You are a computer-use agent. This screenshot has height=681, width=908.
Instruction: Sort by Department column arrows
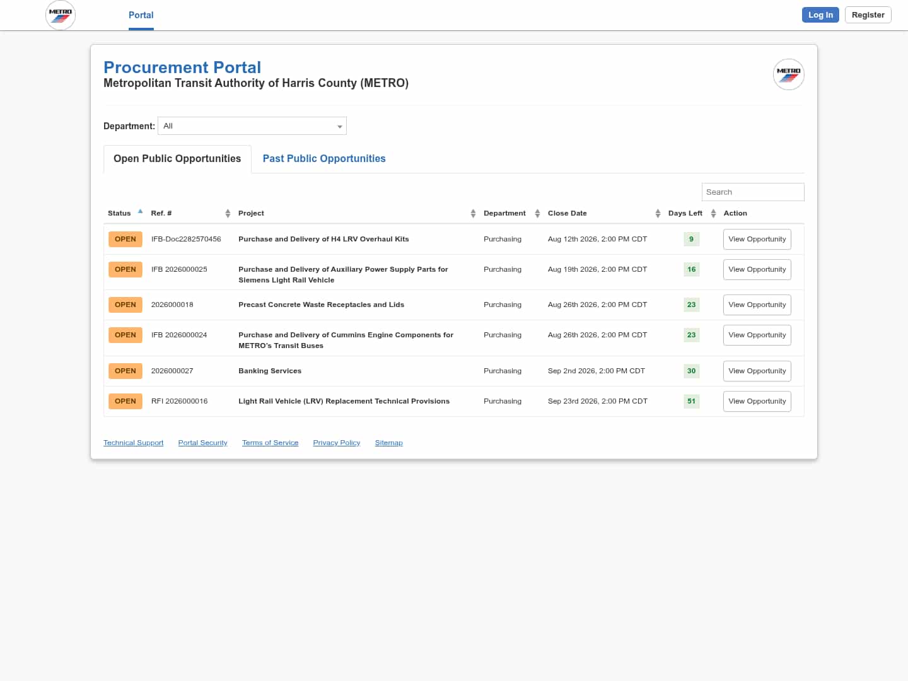[x=537, y=214]
